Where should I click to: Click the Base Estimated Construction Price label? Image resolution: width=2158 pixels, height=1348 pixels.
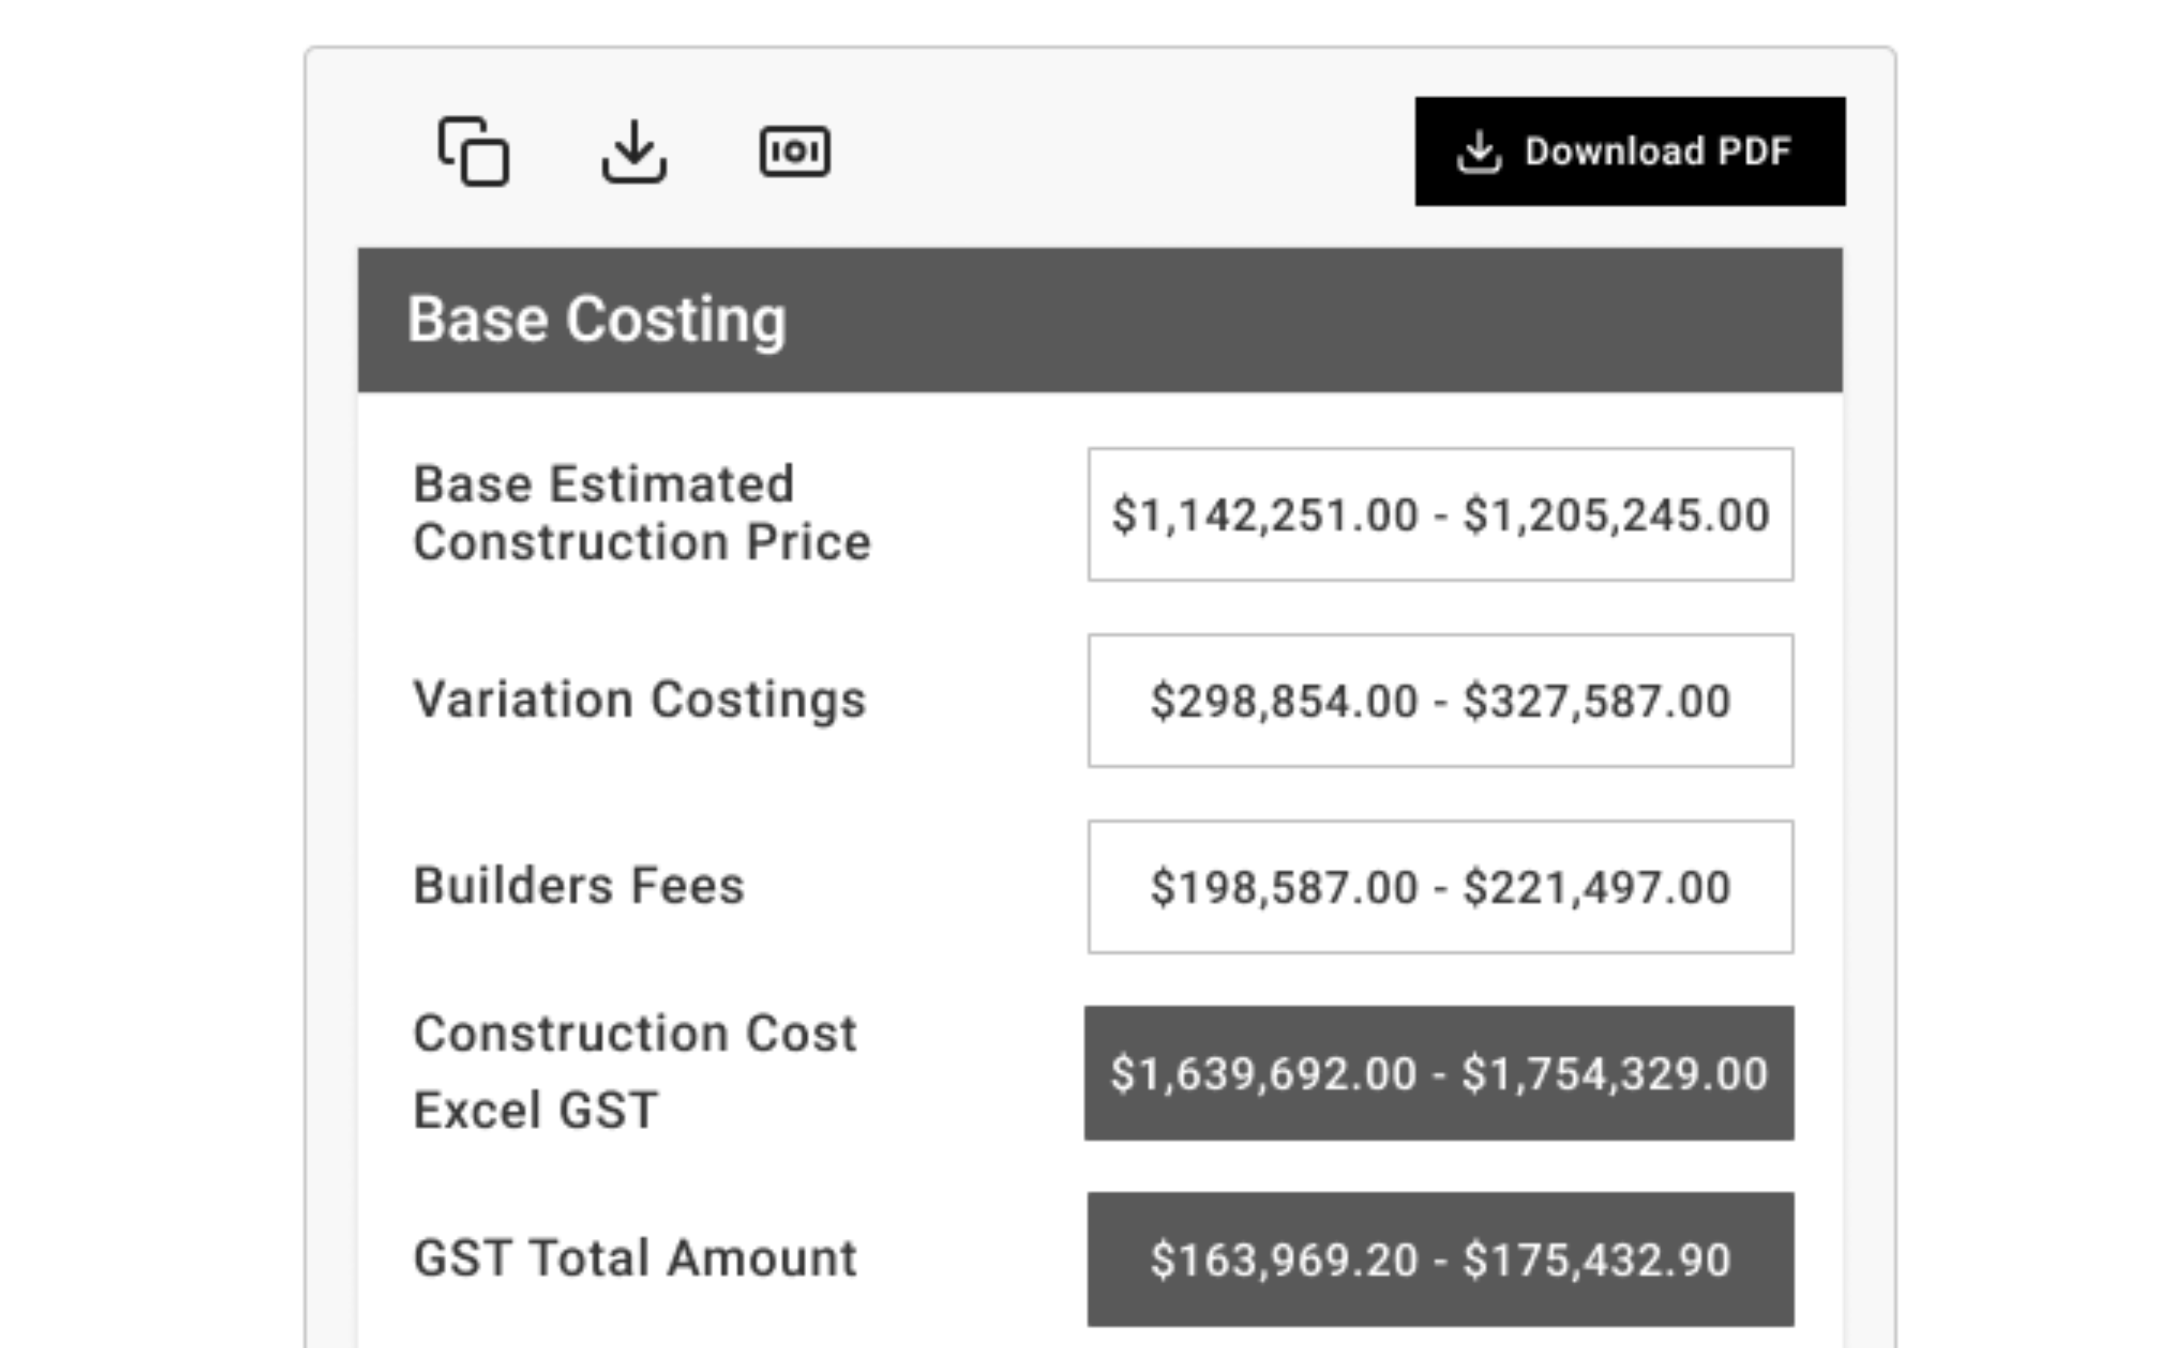tap(642, 513)
